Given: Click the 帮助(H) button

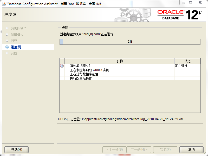Looking at the screenshot, I should click(x=17, y=150).
